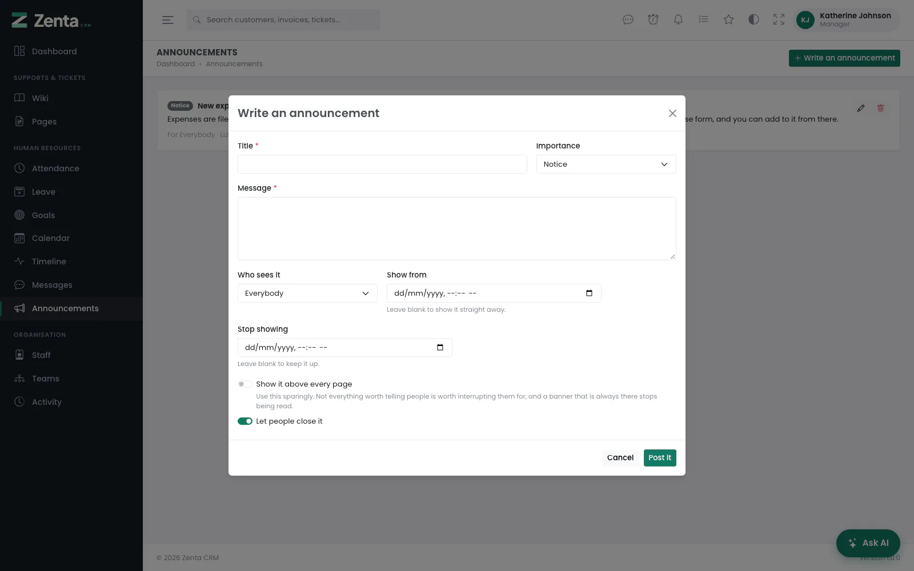Open Pages in sidebar

71,122
